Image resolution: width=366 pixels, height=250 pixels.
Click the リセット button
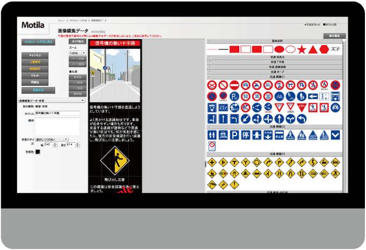(x=35, y=76)
